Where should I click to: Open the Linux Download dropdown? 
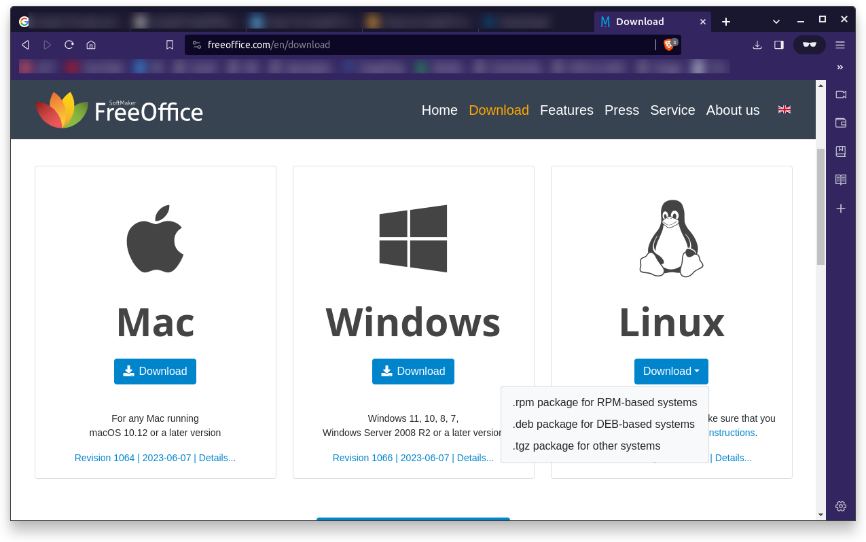tap(670, 372)
